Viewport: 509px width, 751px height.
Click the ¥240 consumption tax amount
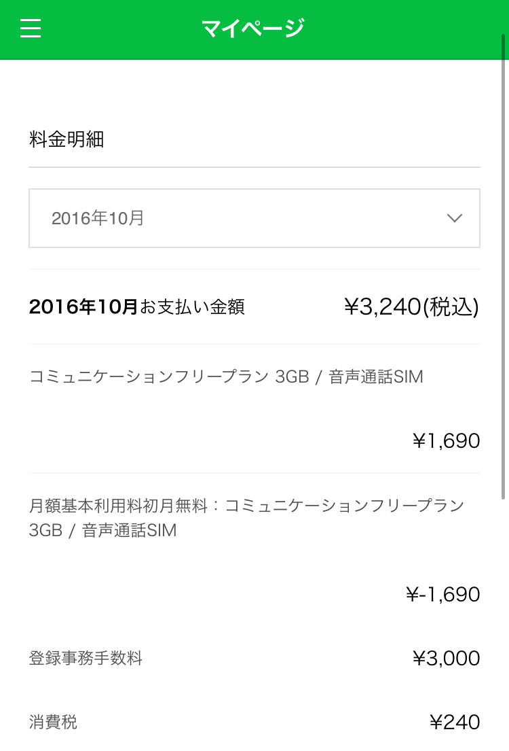click(455, 722)
